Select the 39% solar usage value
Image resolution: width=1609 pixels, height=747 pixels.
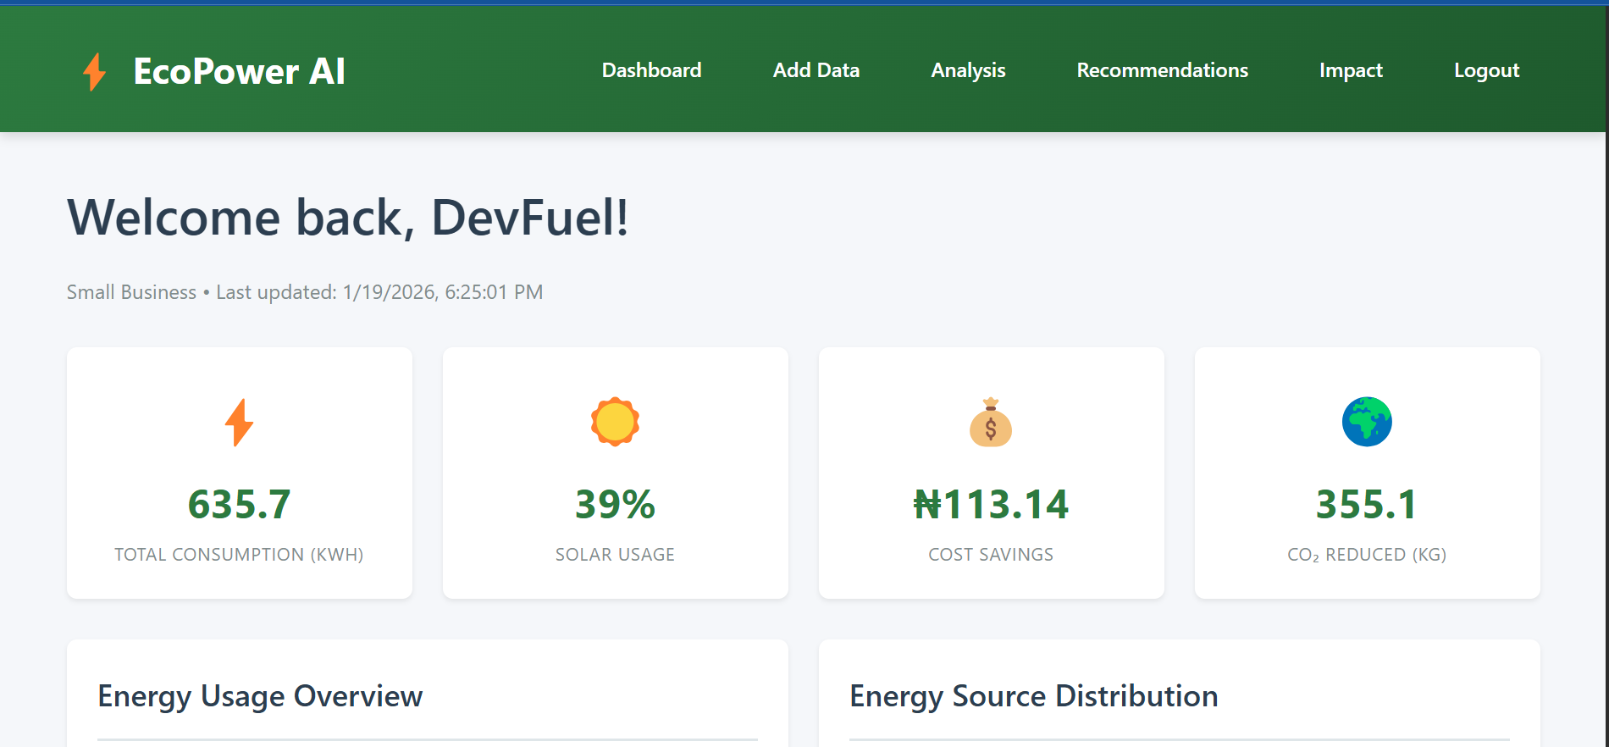[615, 505]
